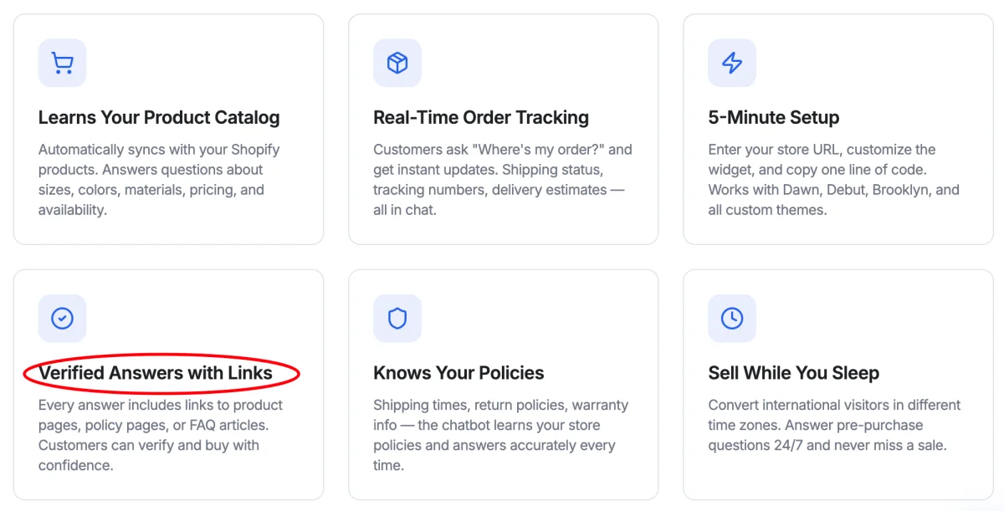Open the Learns Your Product Catalog heading
This screenshot has height=511, width=1004.
pos(159,118)
